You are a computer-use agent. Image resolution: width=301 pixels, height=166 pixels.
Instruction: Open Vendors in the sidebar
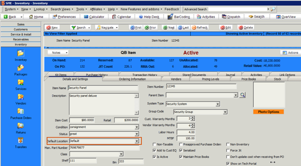(21, 99)
